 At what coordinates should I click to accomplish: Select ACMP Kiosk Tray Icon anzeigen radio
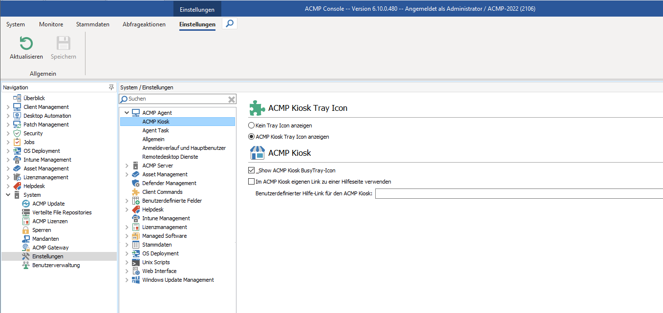coord(252,137)
